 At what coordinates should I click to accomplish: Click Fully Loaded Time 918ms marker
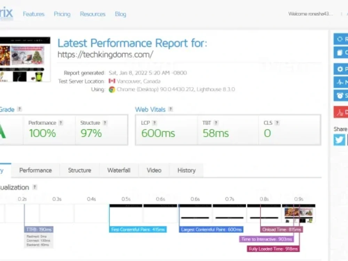(x=273, y=249)
